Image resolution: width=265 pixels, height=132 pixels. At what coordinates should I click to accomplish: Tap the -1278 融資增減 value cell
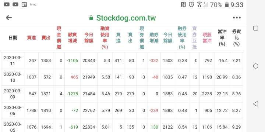(x=73, y=94)
